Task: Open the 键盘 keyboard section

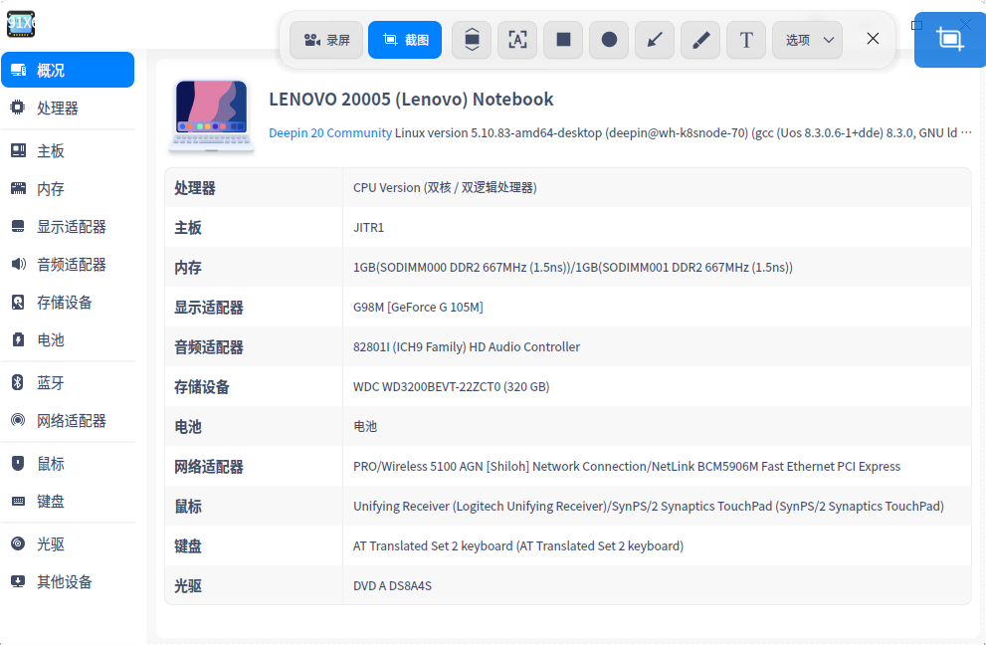Action: [x=52, y=501]
